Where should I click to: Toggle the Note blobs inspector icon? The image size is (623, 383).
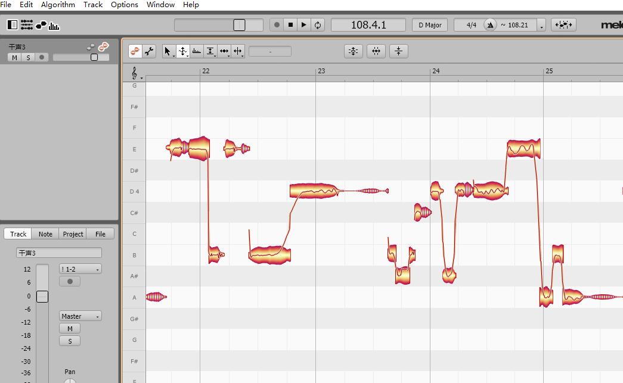[x=41, y=25]
